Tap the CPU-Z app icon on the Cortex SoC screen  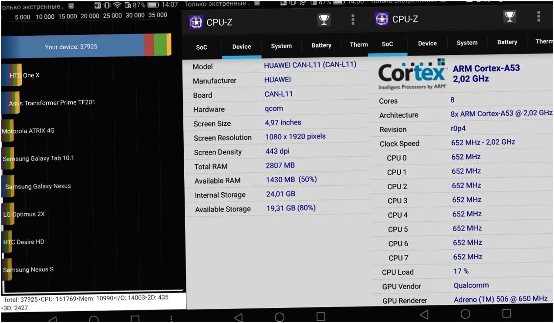click(x=382, y=19)
